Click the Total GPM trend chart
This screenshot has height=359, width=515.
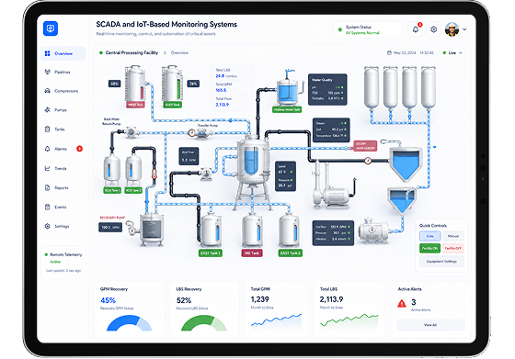pos(276,320)
